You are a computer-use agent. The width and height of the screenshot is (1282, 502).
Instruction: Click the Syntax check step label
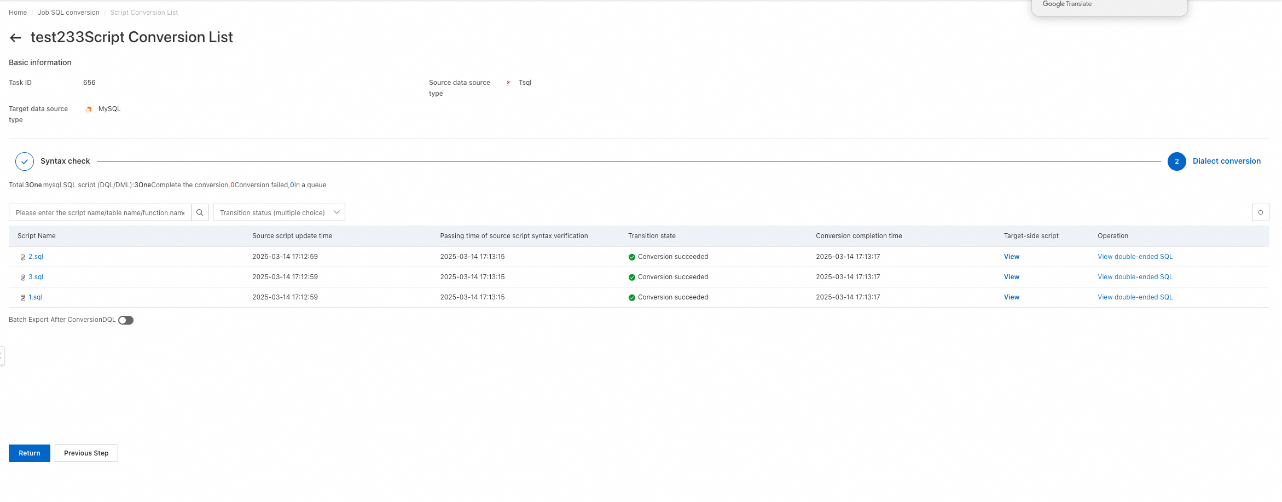click(65, 161)
